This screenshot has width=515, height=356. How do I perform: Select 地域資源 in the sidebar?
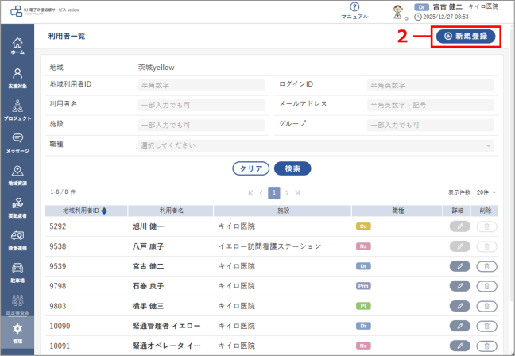point(17,175)
